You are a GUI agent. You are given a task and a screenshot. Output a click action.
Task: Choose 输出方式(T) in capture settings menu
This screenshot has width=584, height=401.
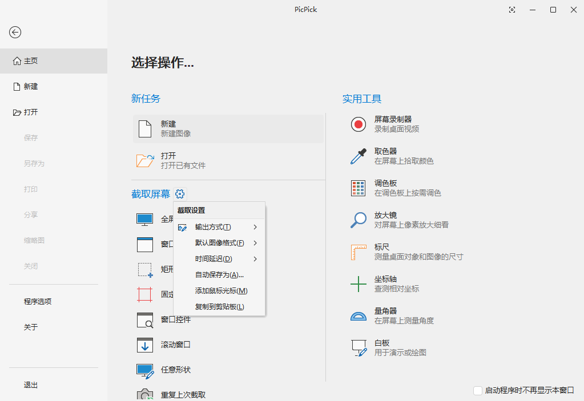tap(219, 227)
